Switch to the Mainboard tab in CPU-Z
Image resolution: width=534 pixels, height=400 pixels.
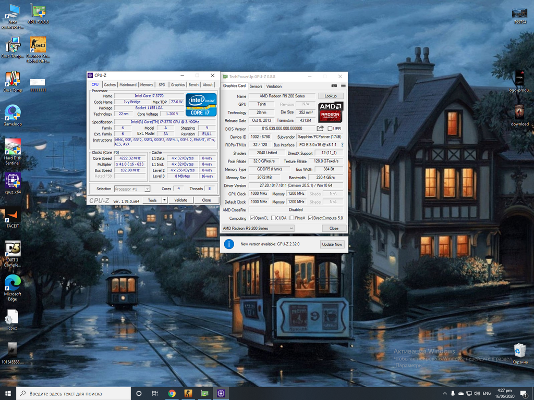128,85
